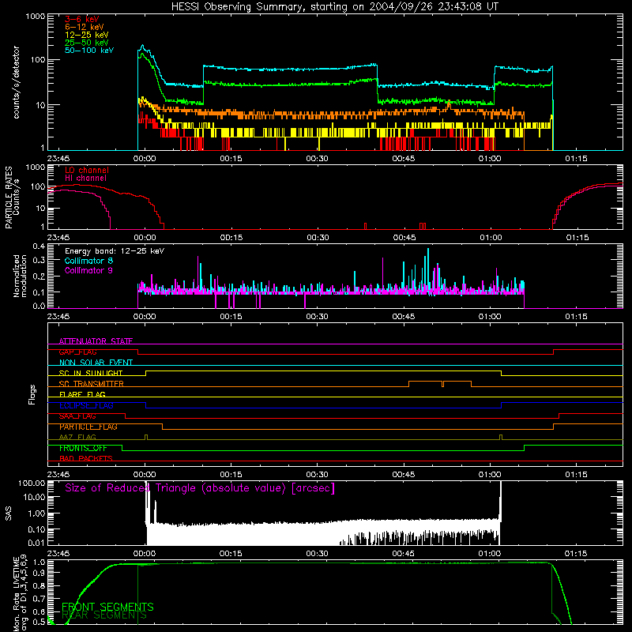The height and width of the screenshot is (632, 632).
Task: Pick the yellow 12-25 keV legend entry
Action: [x=87, y=35]
